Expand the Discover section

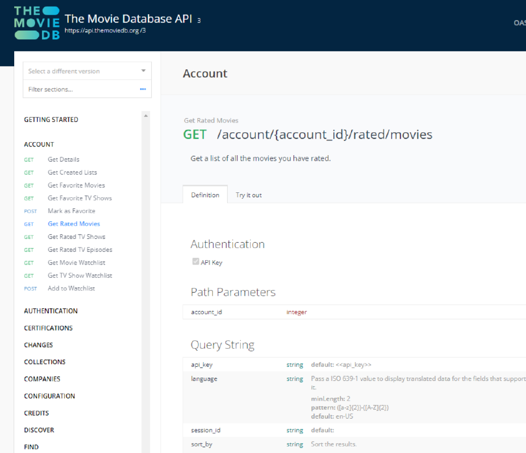39,430
